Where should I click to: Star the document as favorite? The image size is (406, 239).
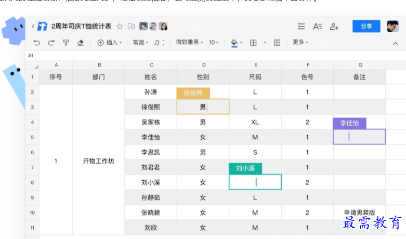tap(120, 26)
